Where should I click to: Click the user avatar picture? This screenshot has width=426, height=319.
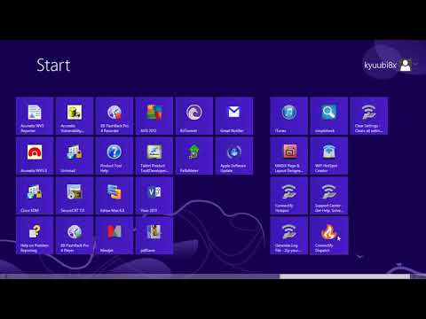coord(406,65)
